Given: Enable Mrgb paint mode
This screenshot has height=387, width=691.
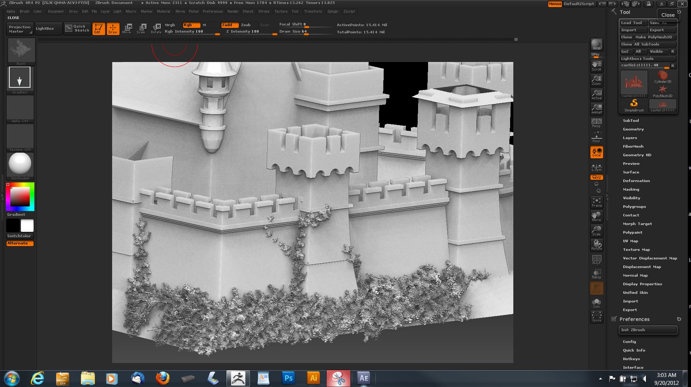Looking at the screenshot, I should [x=172, y=25].
